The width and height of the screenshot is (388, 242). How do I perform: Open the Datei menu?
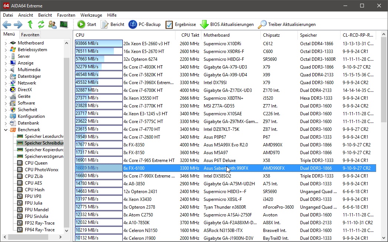(x=8, y=15)
